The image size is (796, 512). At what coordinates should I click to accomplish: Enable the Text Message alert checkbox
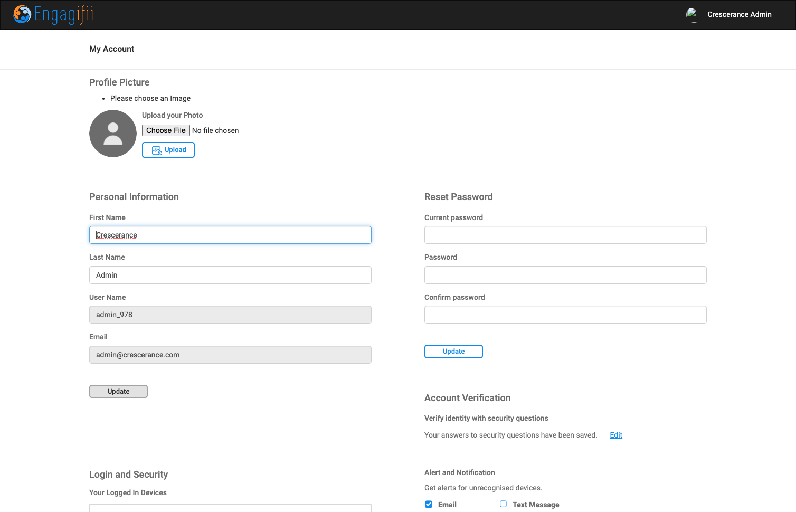pyautogui.click(x=503, y=504)
